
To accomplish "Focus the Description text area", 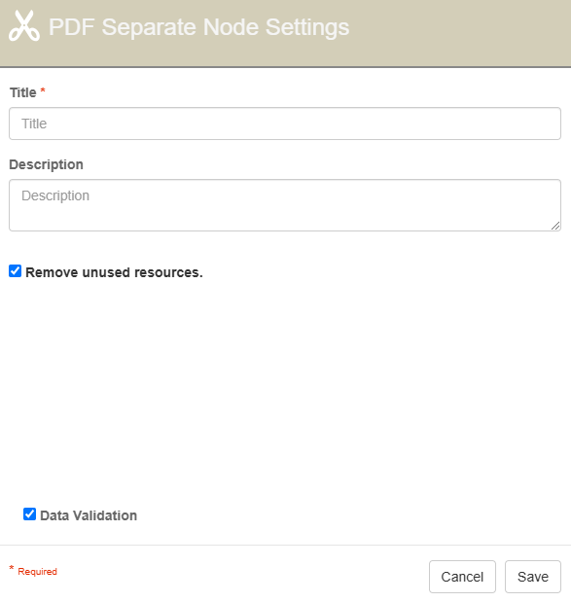I will pos(285,205).
